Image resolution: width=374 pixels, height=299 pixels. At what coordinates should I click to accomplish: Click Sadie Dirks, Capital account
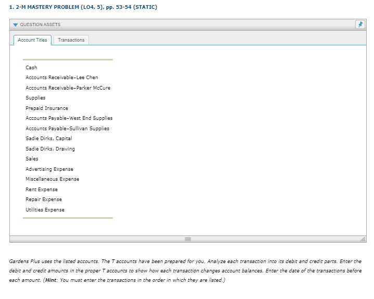49,139
